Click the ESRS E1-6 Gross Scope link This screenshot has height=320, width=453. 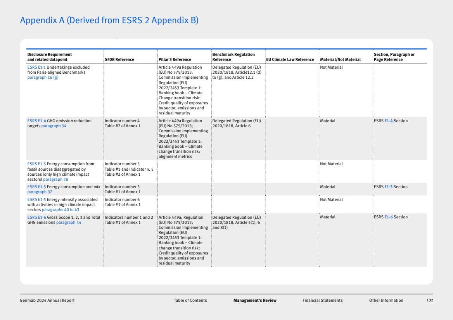point(36,218)
